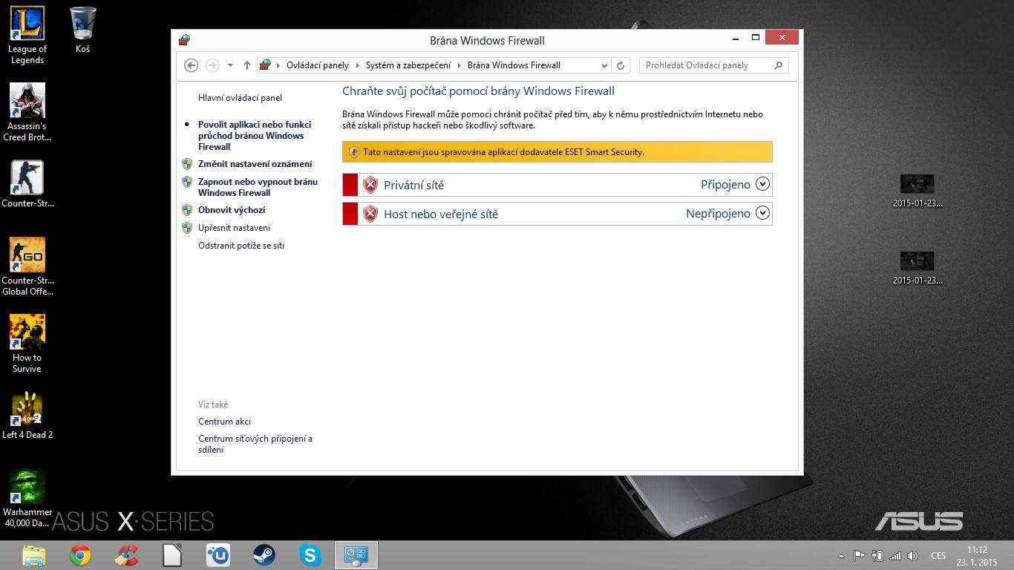Select Ovládací panely breadcrumb
The width and height of the screenshot is (1014, 570).
tap(318, 65)
